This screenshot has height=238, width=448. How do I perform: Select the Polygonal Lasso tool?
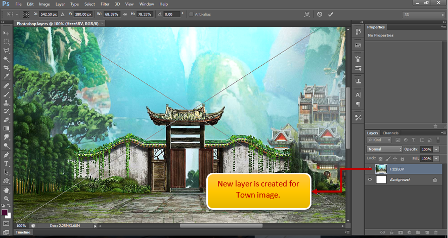point(6,51)
